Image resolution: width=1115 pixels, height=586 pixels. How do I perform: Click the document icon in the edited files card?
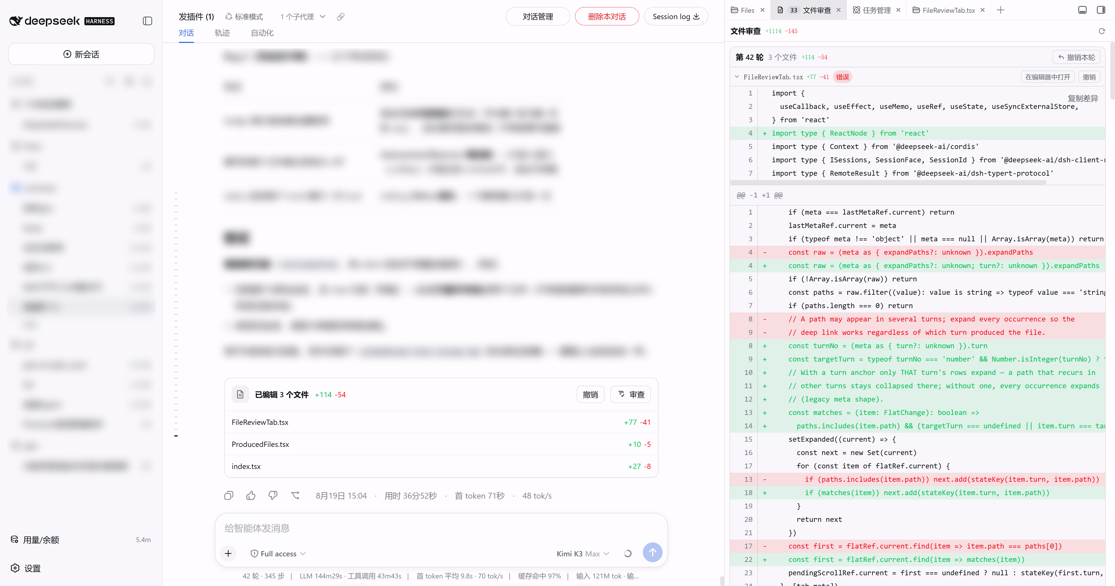click(240, 394)
